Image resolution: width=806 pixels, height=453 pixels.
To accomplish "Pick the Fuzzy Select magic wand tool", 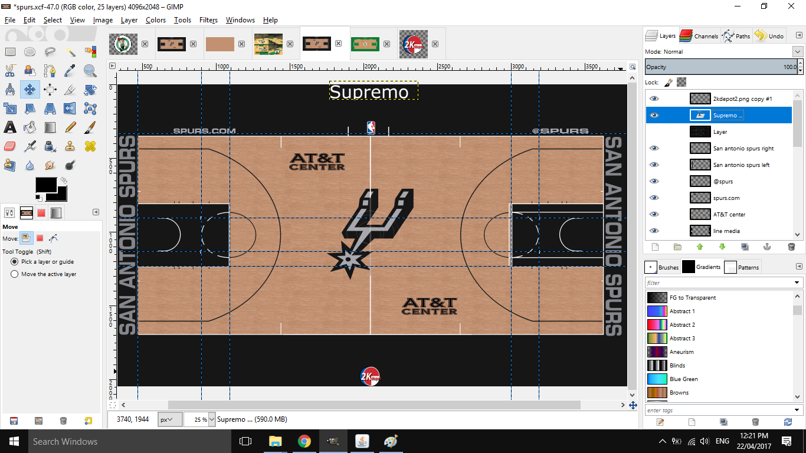I will (x=70, y=52).
